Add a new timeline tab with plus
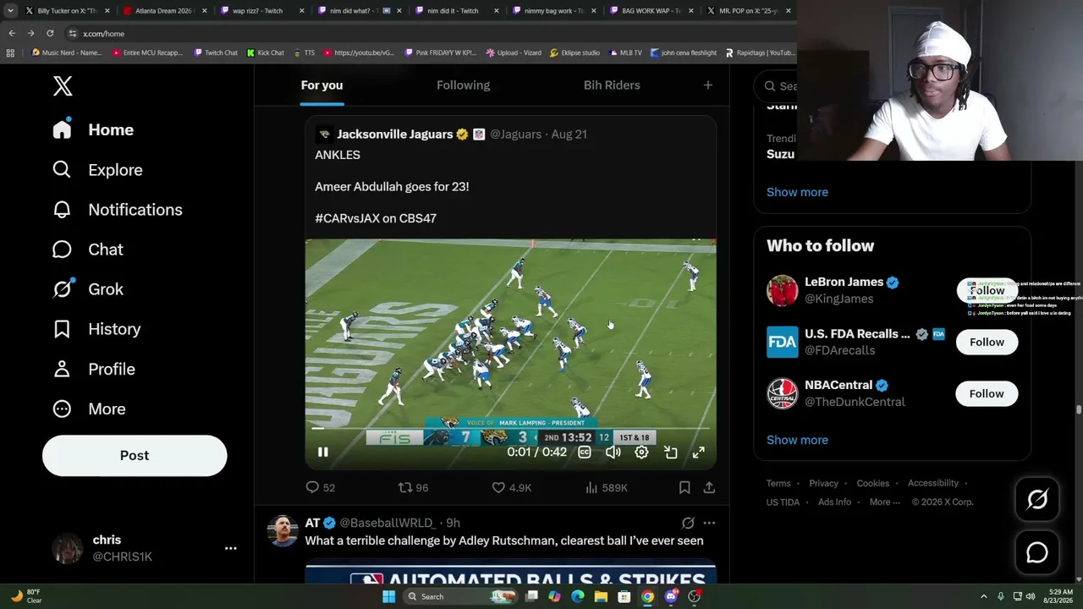The height and width of the screenshot is (609, 1083). click(708, 85)
